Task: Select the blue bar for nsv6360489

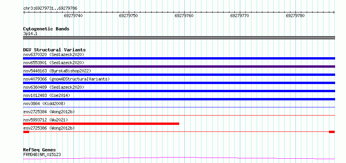Action: coord(179,91)
